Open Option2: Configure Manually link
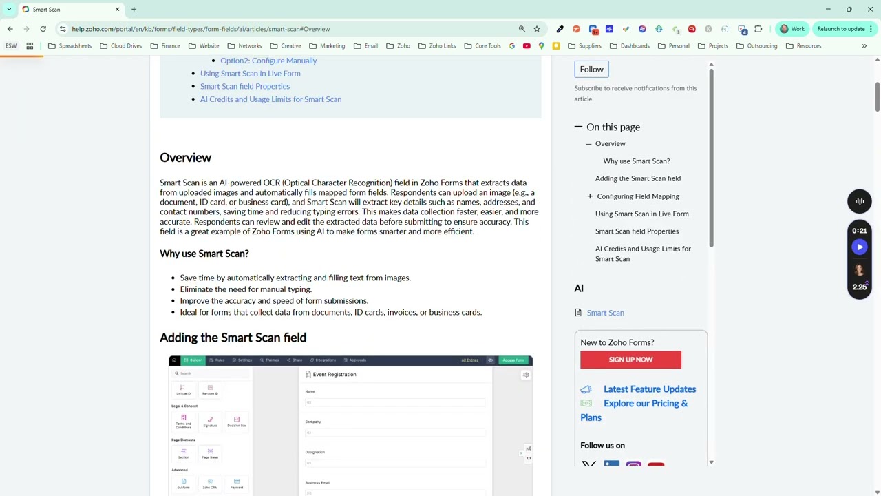Viewport: 881px width, 496px height. (268, 61)
